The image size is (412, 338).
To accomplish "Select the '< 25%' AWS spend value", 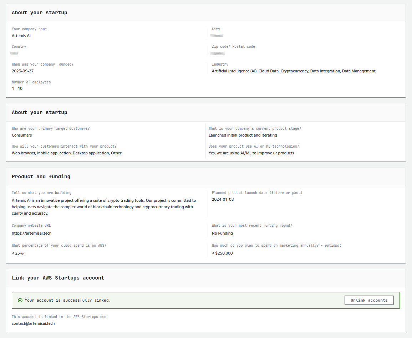I will 17,253.
